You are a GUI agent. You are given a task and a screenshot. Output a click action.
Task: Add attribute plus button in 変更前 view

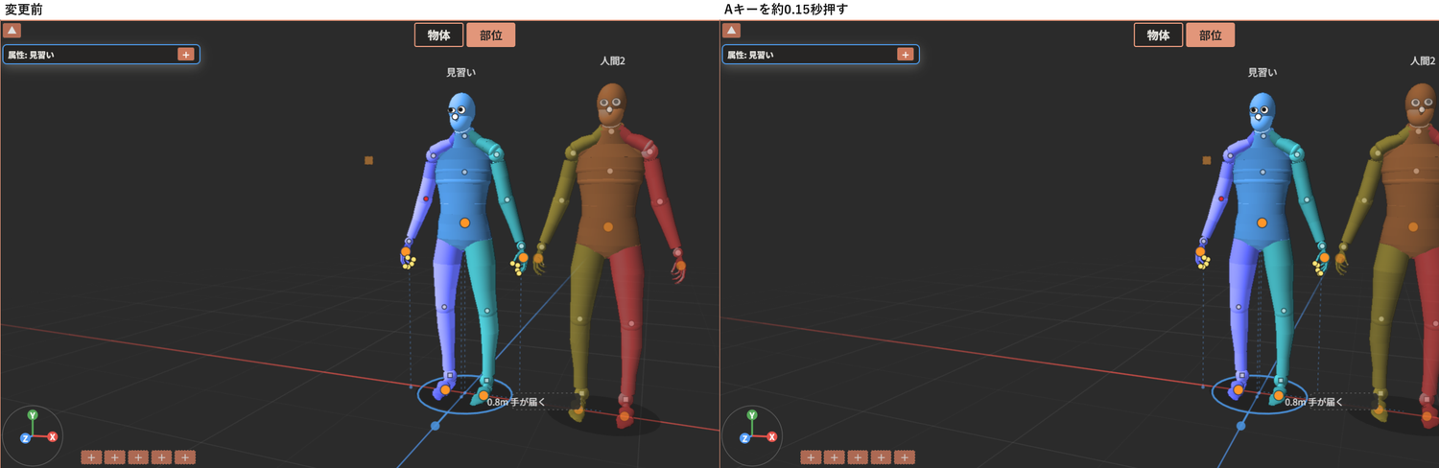tap(186, 55)
